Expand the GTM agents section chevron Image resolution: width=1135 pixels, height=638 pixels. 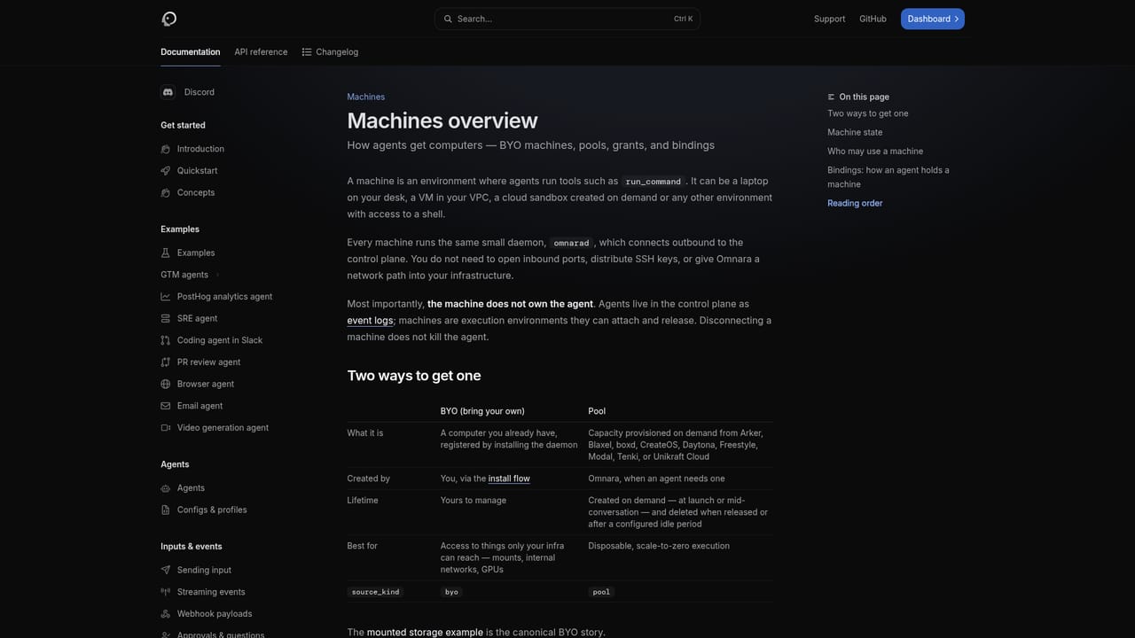(x=217, y=275)
